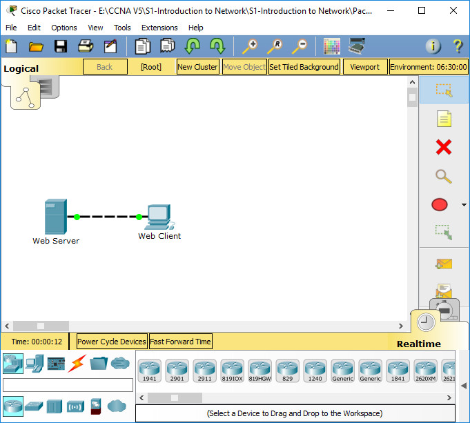Switch to the Logical workspace tab
This screenshot has height=423, width=470.
point(26,96)
